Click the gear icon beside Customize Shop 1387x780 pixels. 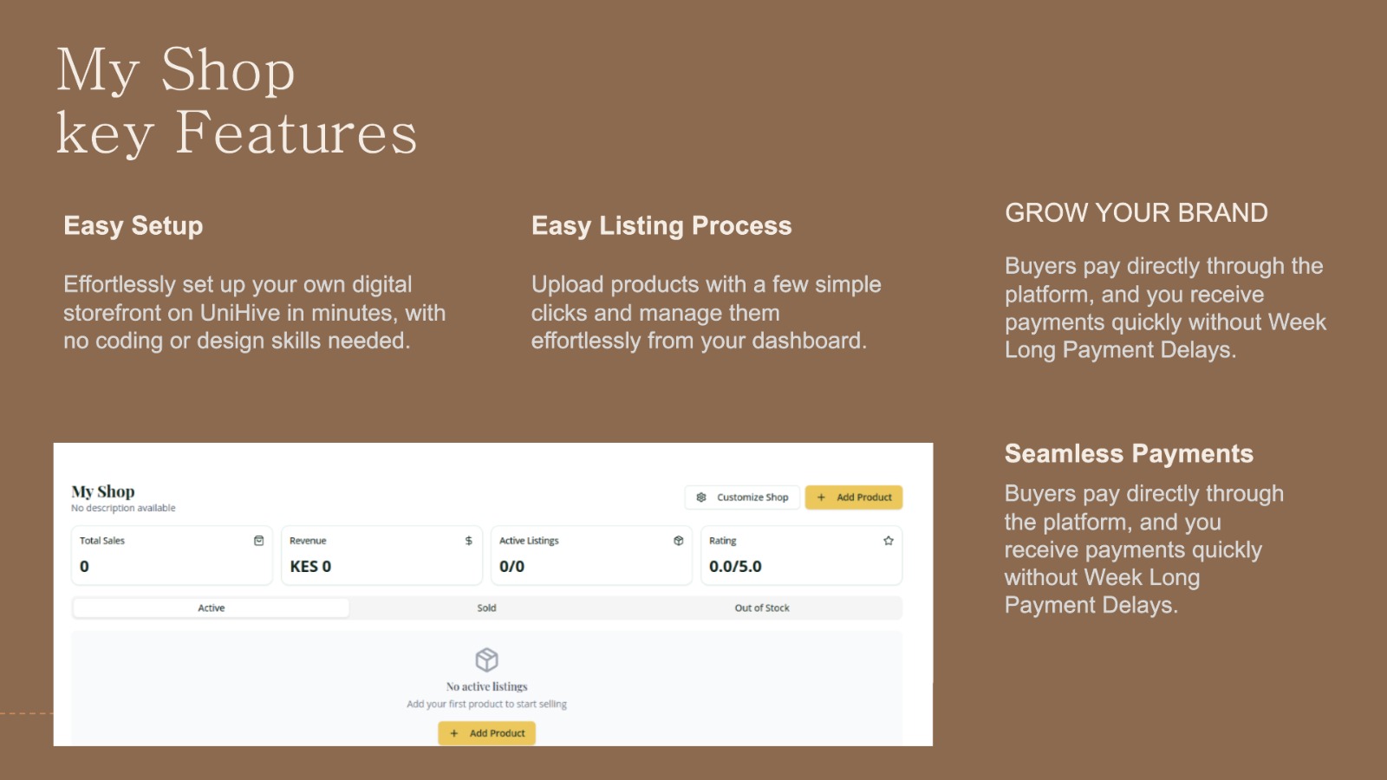coord(701,497)
